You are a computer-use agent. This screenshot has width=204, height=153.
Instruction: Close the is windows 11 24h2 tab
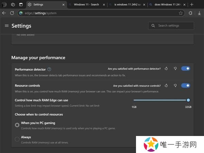(x=144, y=5)
